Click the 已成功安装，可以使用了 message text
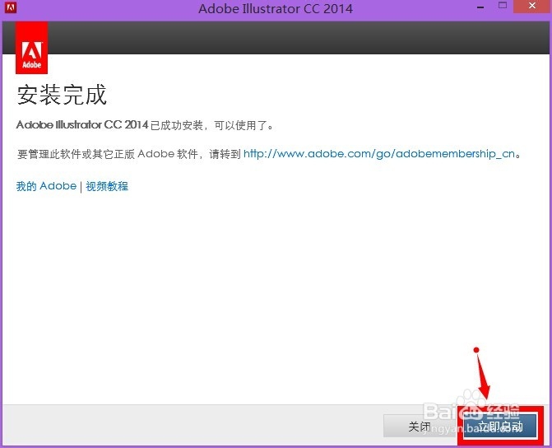Viewport: 552px width, 448px height. [x=211, y=125]
